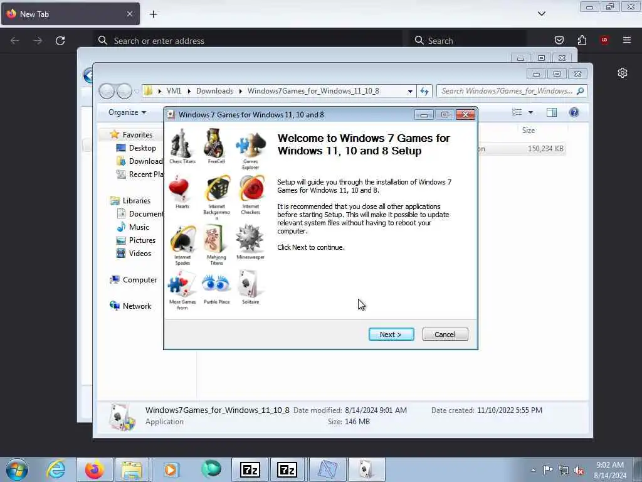Screen dimensions: 642x482
Task: Open Firefox Pocket save icon
Action: click(559, 40)
